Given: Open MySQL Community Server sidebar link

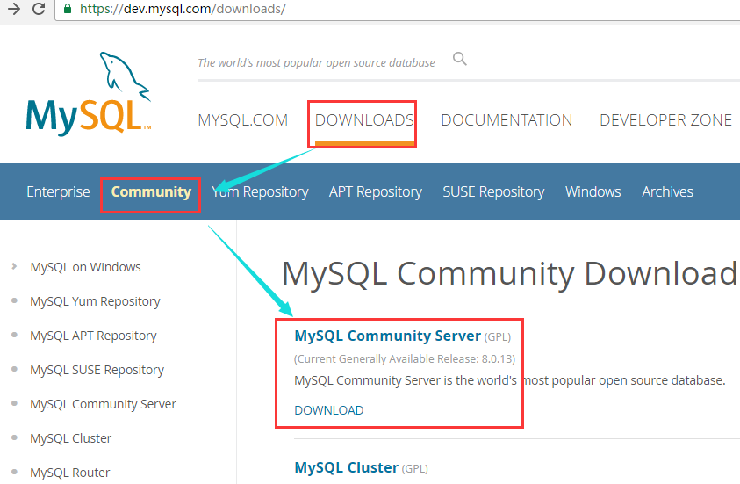Looking at the screenshot, I should [x=103, y=404].
